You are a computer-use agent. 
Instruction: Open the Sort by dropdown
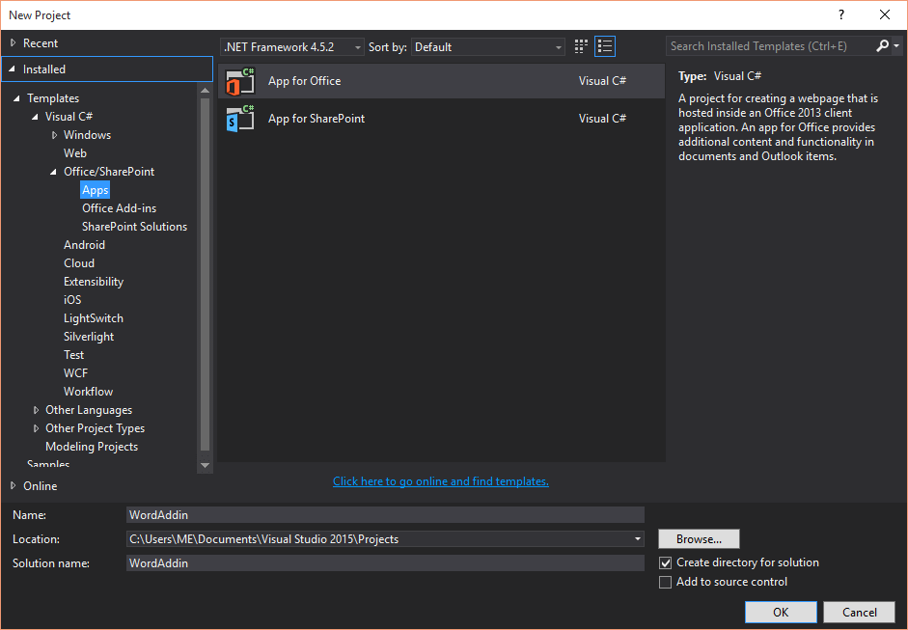[487, 47]
